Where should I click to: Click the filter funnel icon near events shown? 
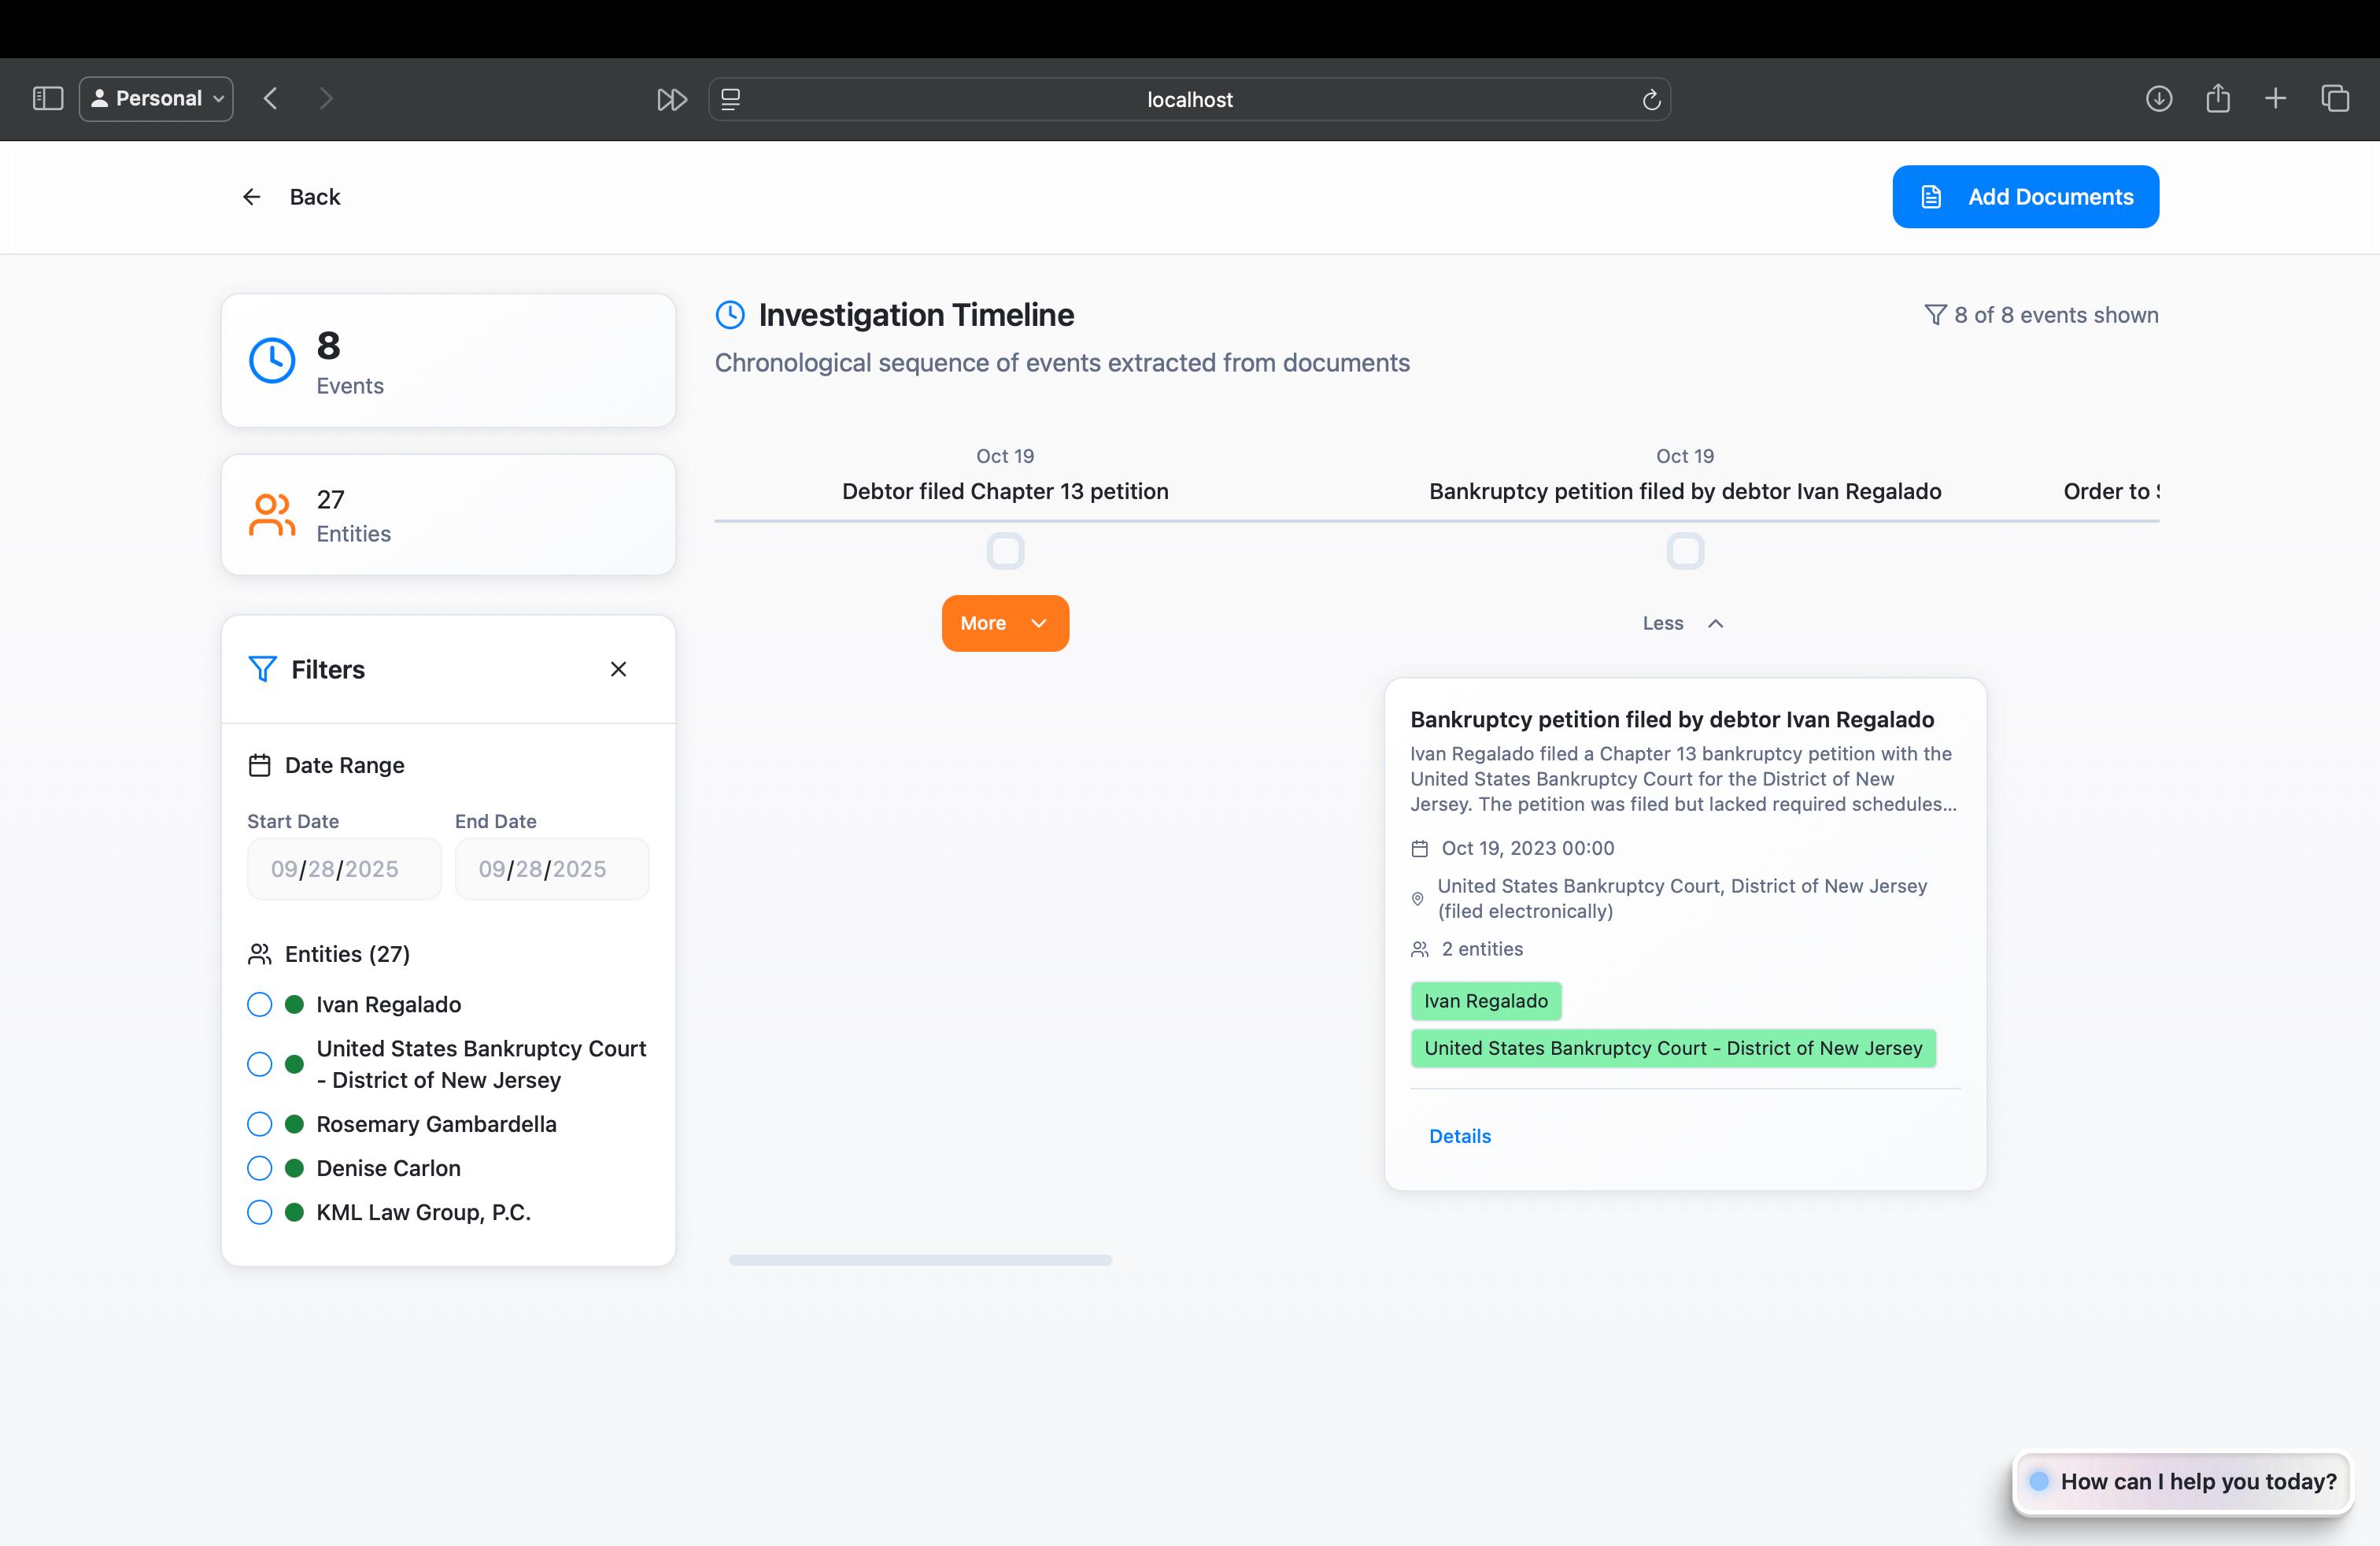[1935, 315]
